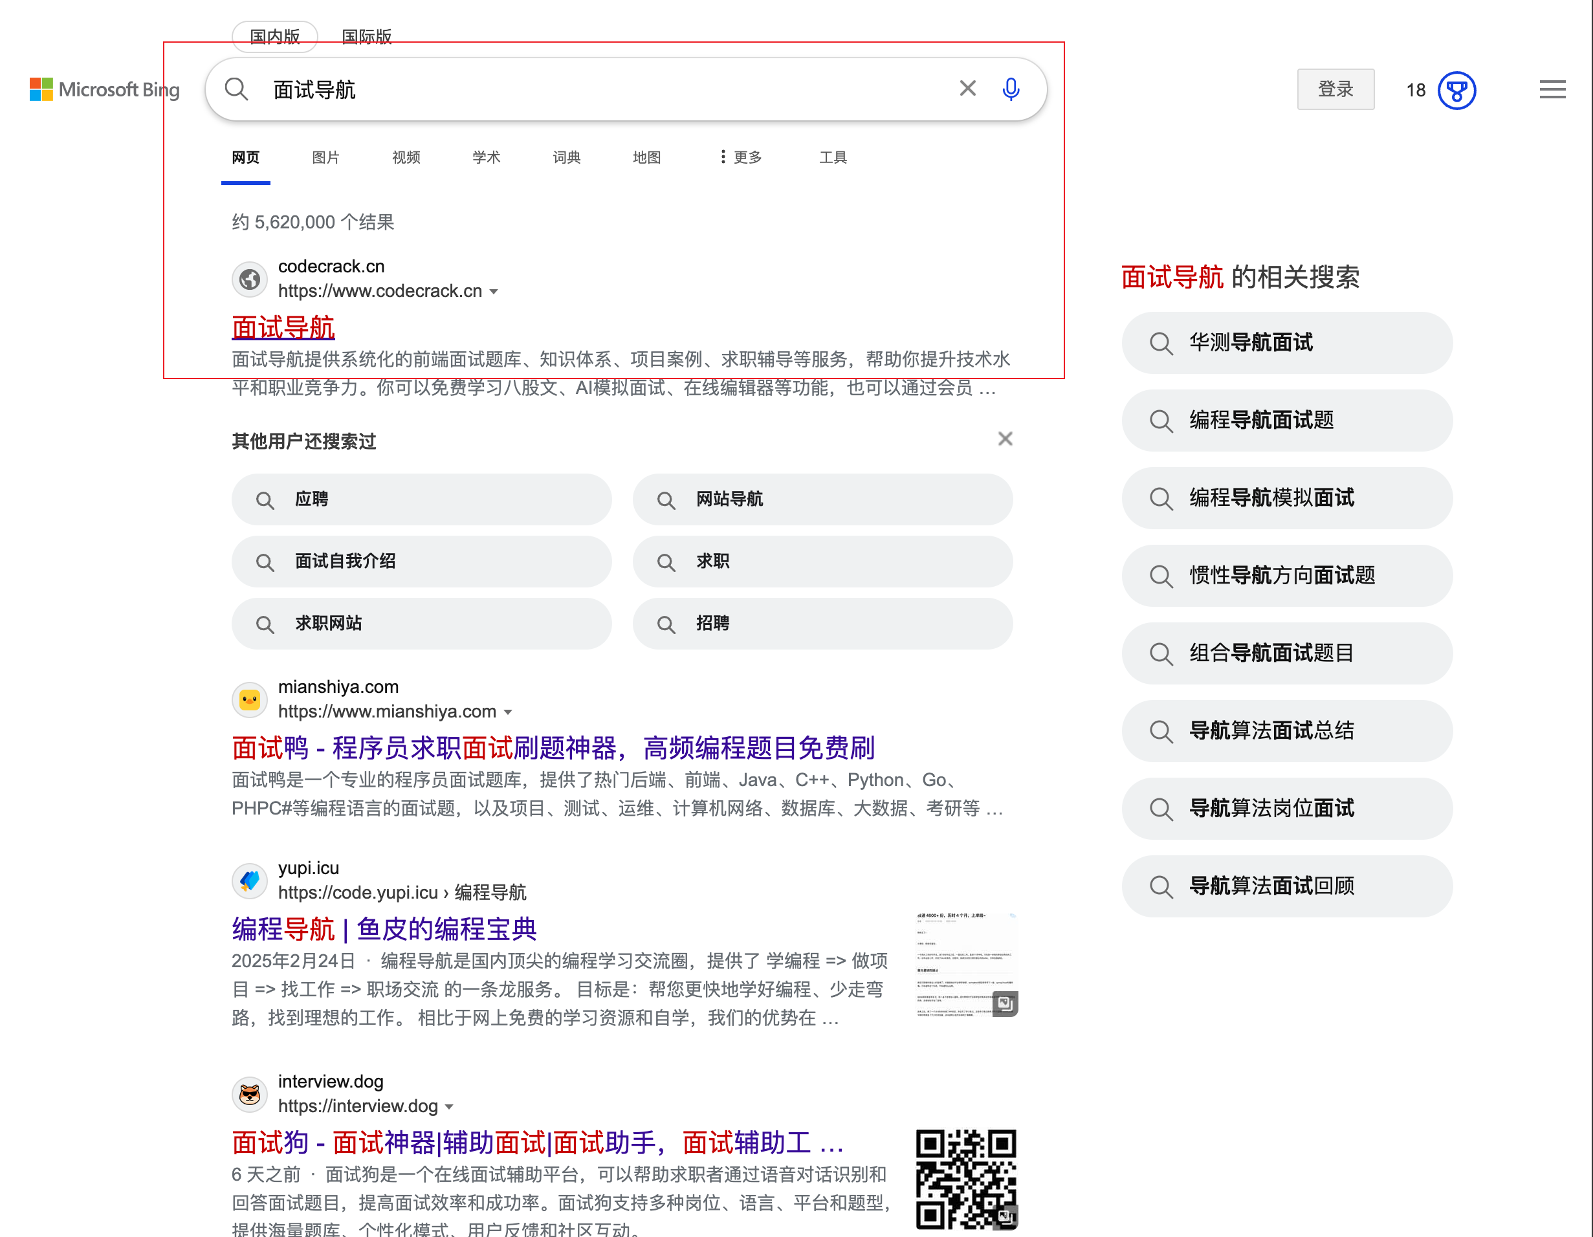1593x1237 pixels.
Task: Click the 登录 sign-in button
Action: coord(1335,89)
